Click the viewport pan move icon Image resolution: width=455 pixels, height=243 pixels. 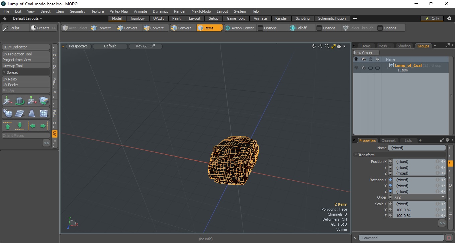pos(313,46)
